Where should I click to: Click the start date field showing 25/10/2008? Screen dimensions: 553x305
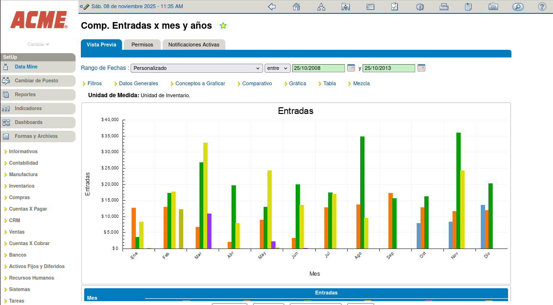point(318,68)
